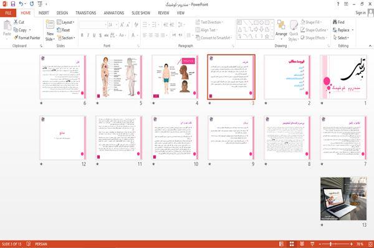Toggle Slide Sorter view button in status bar
Viewport: 374px width, 248px height.
pos(292,244)
